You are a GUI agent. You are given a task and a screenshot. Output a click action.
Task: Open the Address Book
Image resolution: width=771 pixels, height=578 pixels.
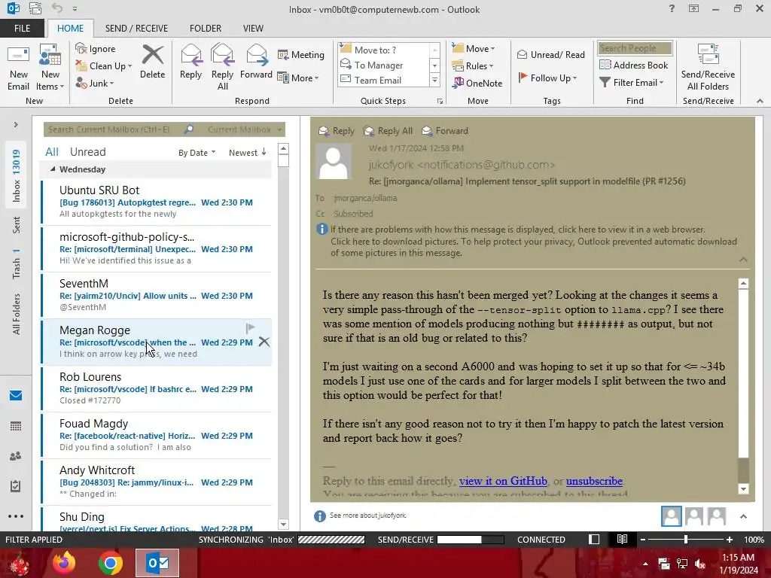tap(633, 65)
